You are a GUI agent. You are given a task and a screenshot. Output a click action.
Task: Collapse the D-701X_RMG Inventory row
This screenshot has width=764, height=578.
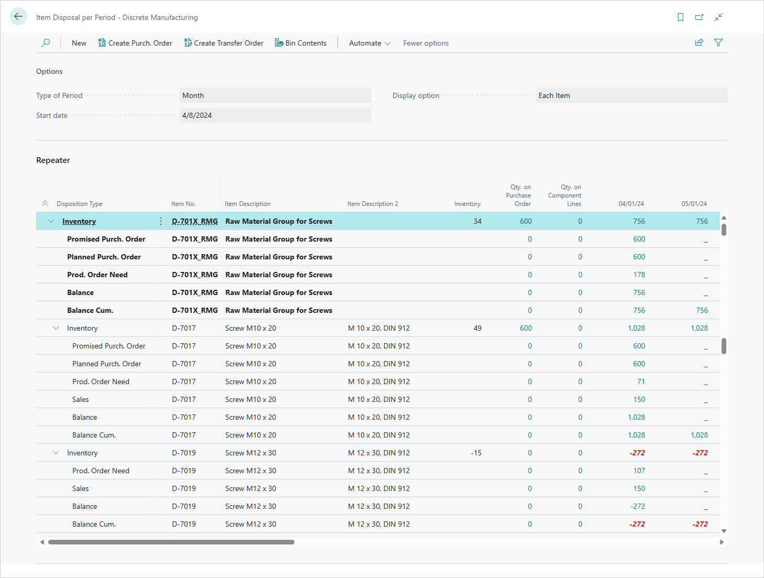click(51, 221)
